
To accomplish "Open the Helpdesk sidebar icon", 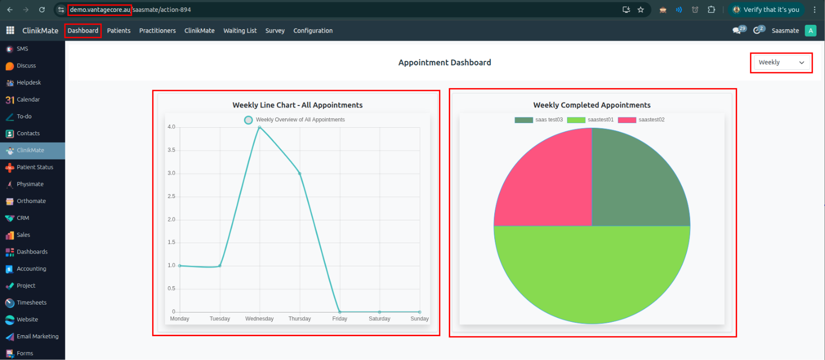I will pyautogui.click(x=9, y=83).
